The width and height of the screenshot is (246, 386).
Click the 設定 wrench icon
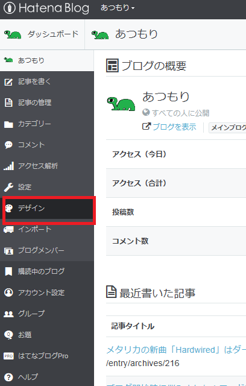coord(8,188)
